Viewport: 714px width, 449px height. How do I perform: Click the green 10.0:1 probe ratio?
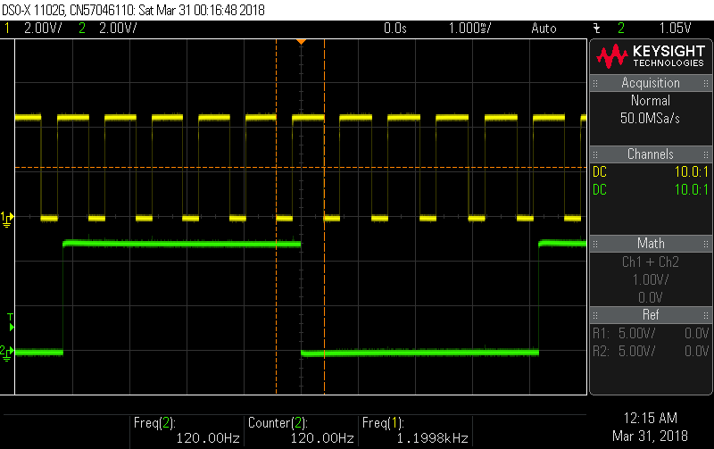691,190
